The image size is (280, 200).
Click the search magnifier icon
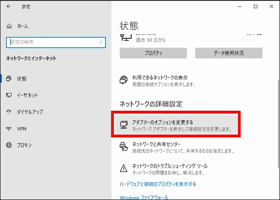[x=101, y=43]
